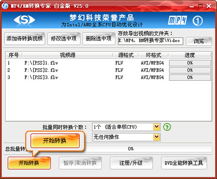Click the app icon in the title bar

5,6
